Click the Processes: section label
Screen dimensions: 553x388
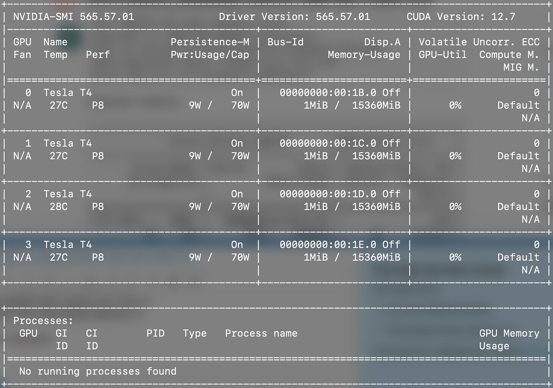point(43,321)
